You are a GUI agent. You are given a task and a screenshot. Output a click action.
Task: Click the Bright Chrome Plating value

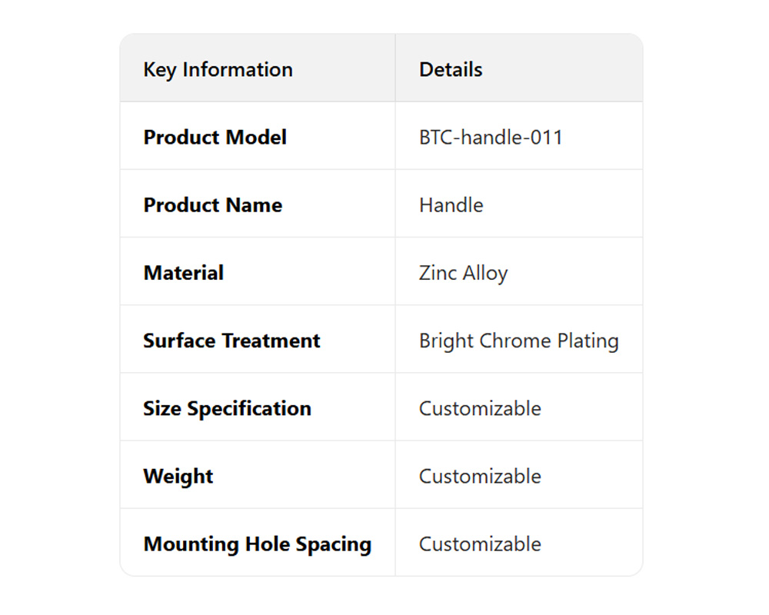pos(518,341)
